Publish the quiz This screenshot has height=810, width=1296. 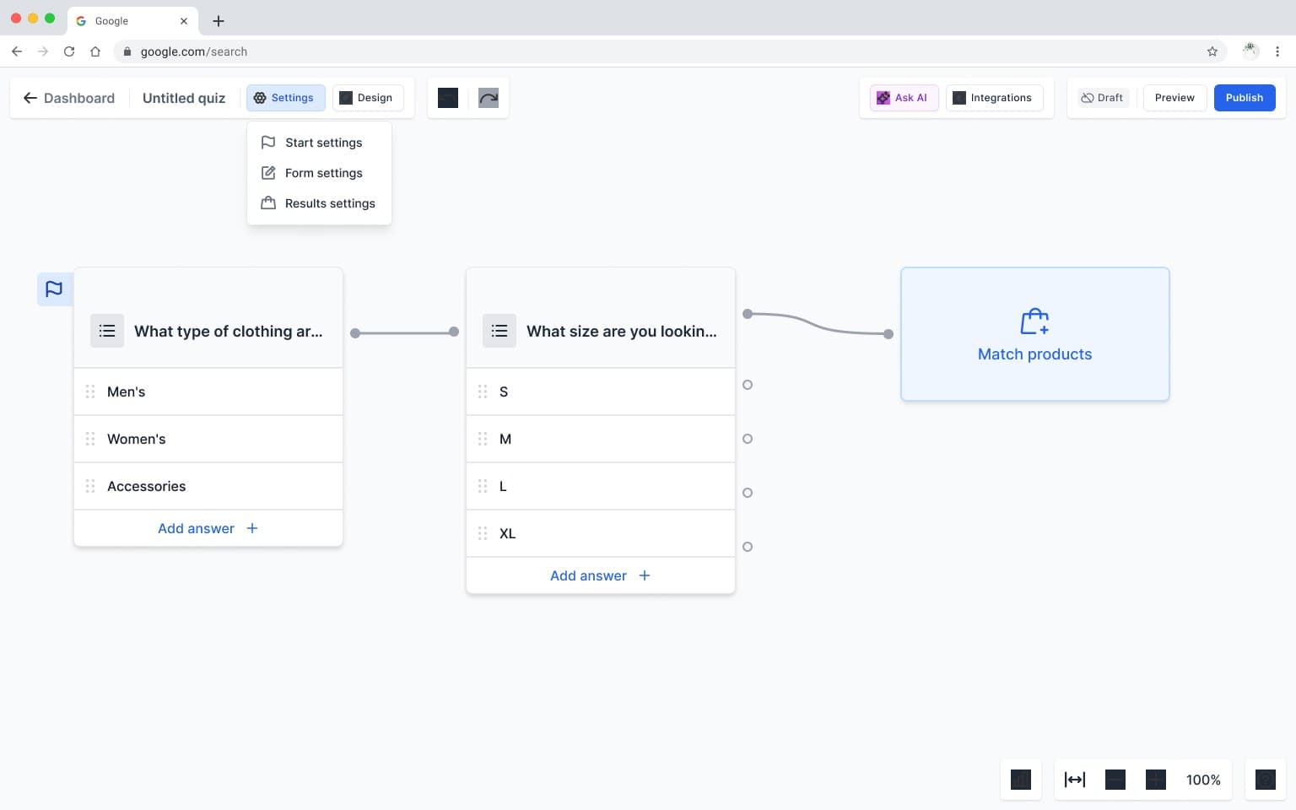tap(1245, 98)
